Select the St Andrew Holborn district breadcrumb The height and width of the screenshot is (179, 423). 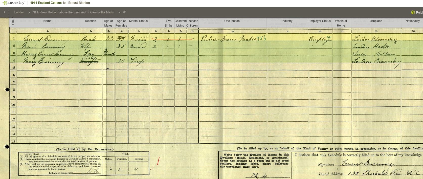click(x=74, y=12)
